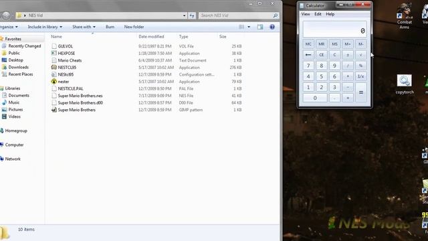The image size is (428, 241).
Task: Click the NESTCL95 application file icon
Action: (x=54, y=67)
